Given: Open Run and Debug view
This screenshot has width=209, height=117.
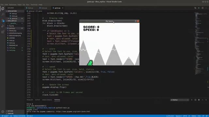Looking at the screenshot, I should coord(3,26).
